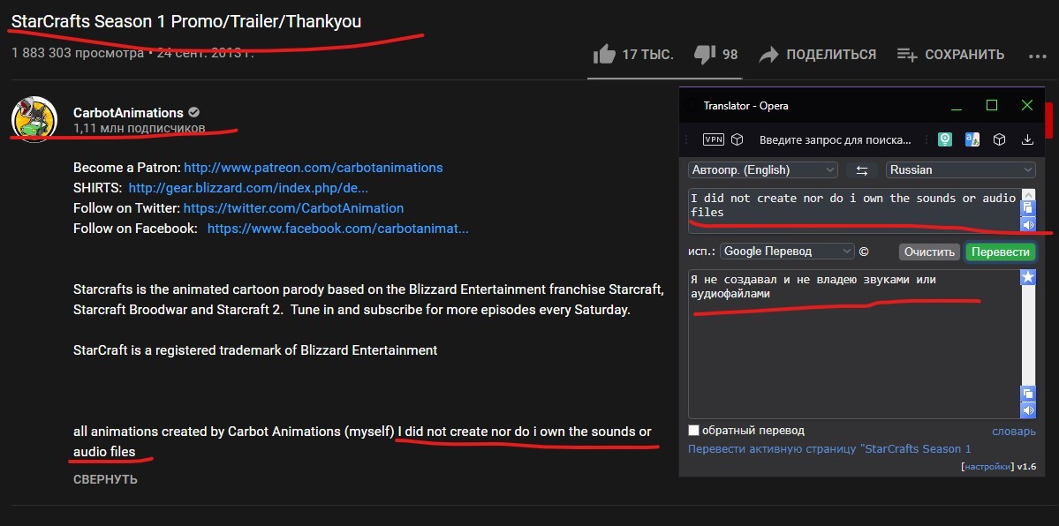Click the dislike thumbs-down icon
This screenshot has height=526, width=1059.
(705, 54)
